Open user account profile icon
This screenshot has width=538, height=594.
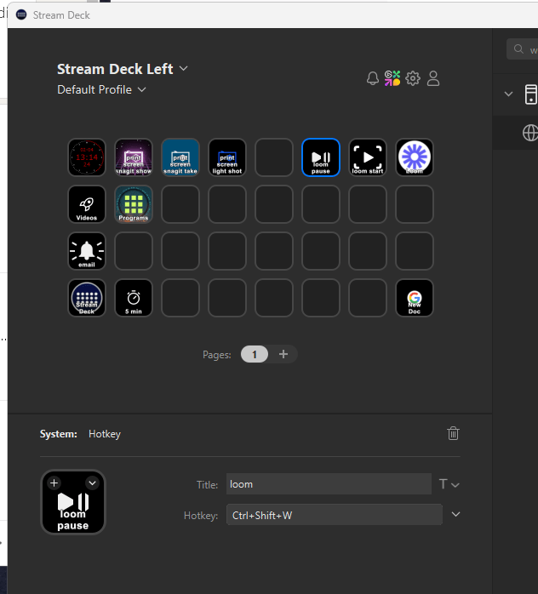click(x=433, y=78)
